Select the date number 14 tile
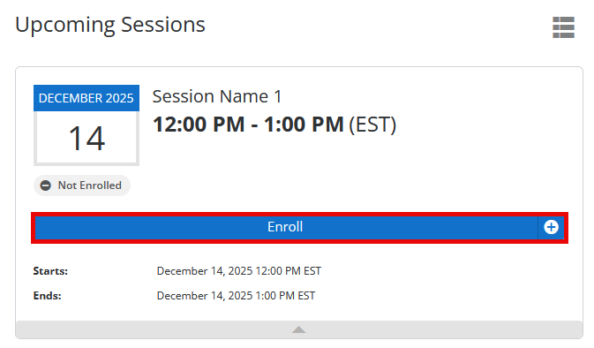The height and width of the screenshot is (348, 594). coord(86,139)
